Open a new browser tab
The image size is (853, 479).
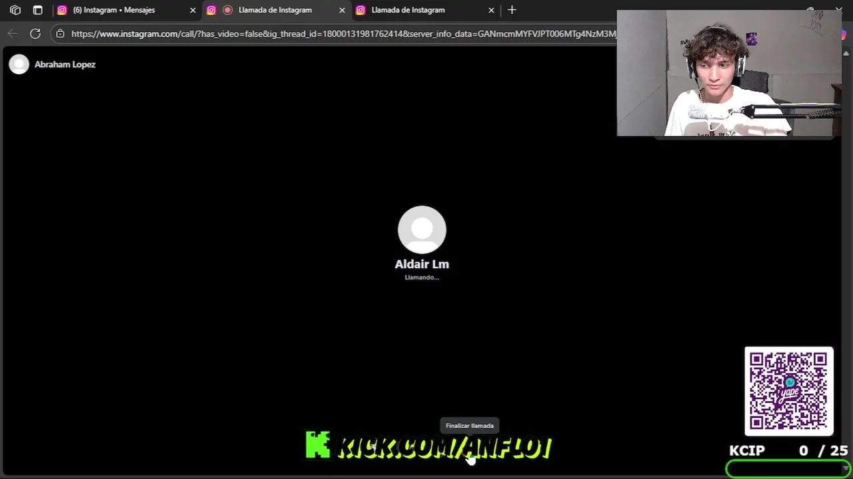[512, 10]
